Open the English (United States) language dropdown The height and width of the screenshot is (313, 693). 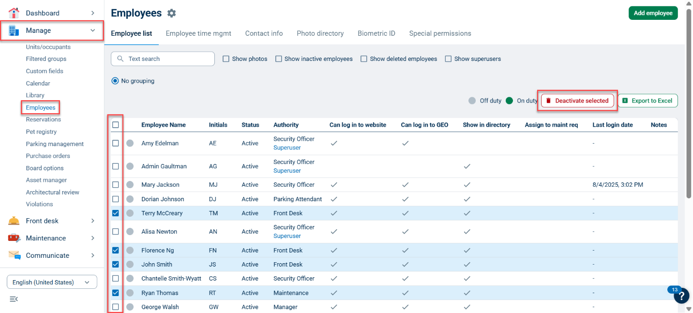52,282
